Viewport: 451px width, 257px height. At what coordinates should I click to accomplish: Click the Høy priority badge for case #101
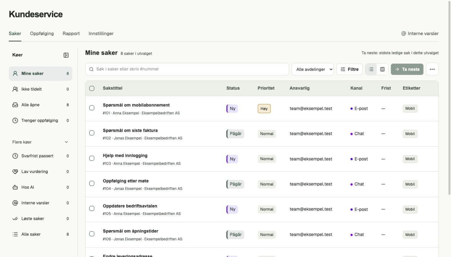click(264, 109)
